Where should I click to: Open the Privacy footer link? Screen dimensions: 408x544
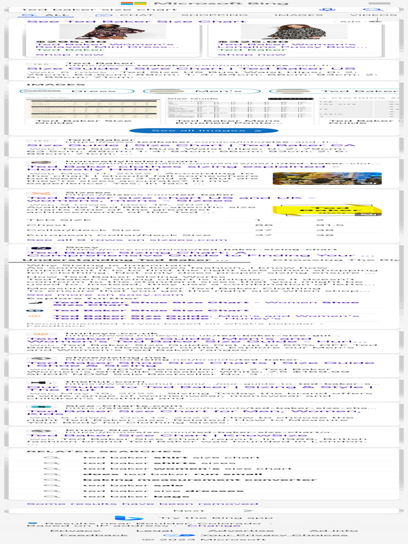(x=75, y=531)
